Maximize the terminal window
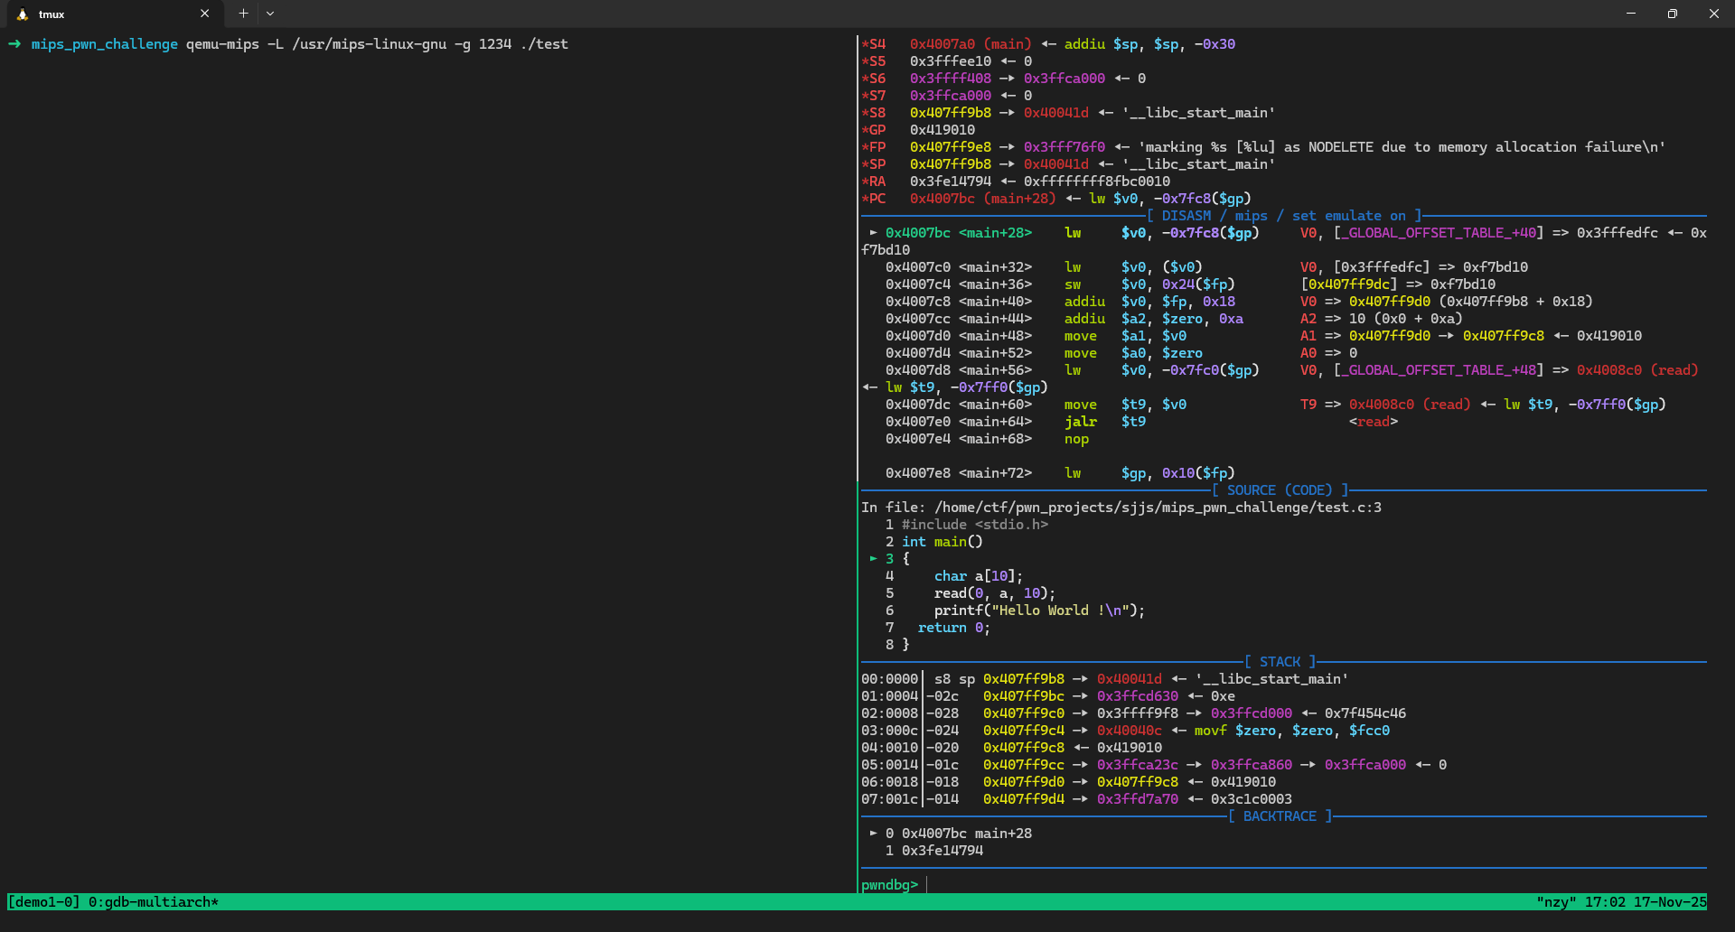The image size is (1735, 932). click(1673, 14)
